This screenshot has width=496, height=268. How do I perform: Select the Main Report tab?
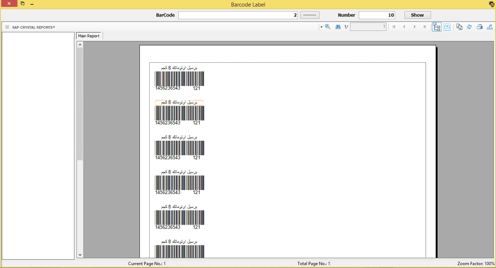89,36
